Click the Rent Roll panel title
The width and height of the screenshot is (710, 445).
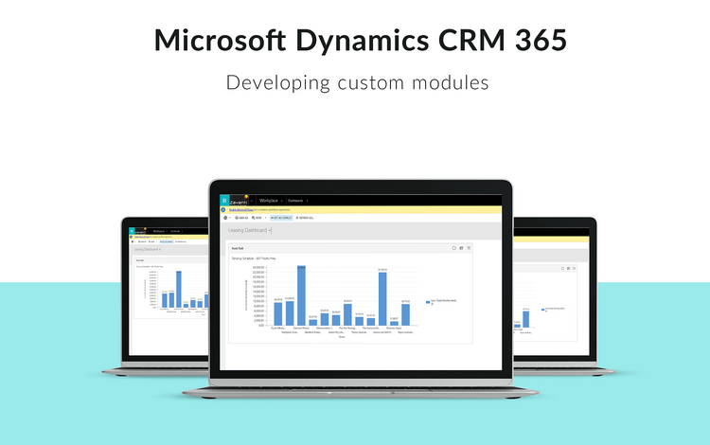(238, 248)
